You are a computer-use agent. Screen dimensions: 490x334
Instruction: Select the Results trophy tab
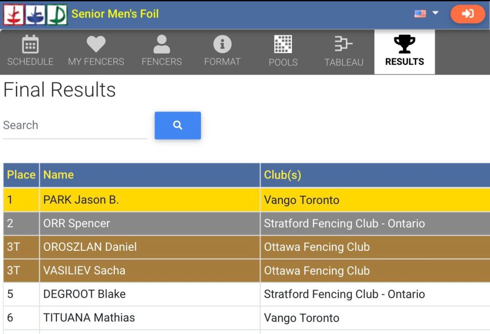point(404,52)
